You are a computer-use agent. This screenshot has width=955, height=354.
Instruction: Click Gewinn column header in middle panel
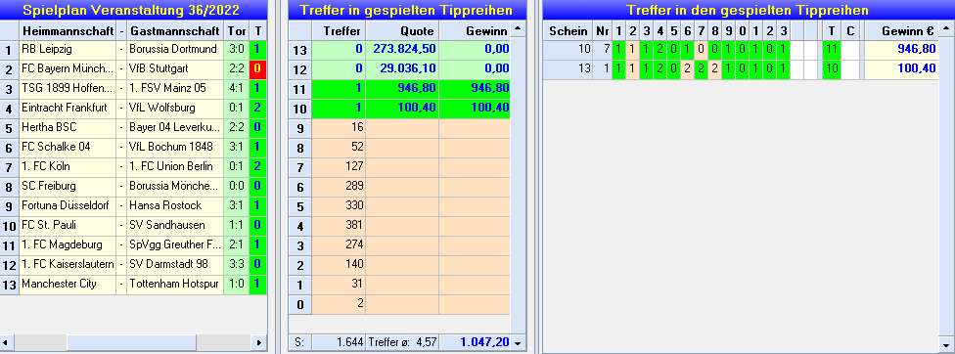475,30
